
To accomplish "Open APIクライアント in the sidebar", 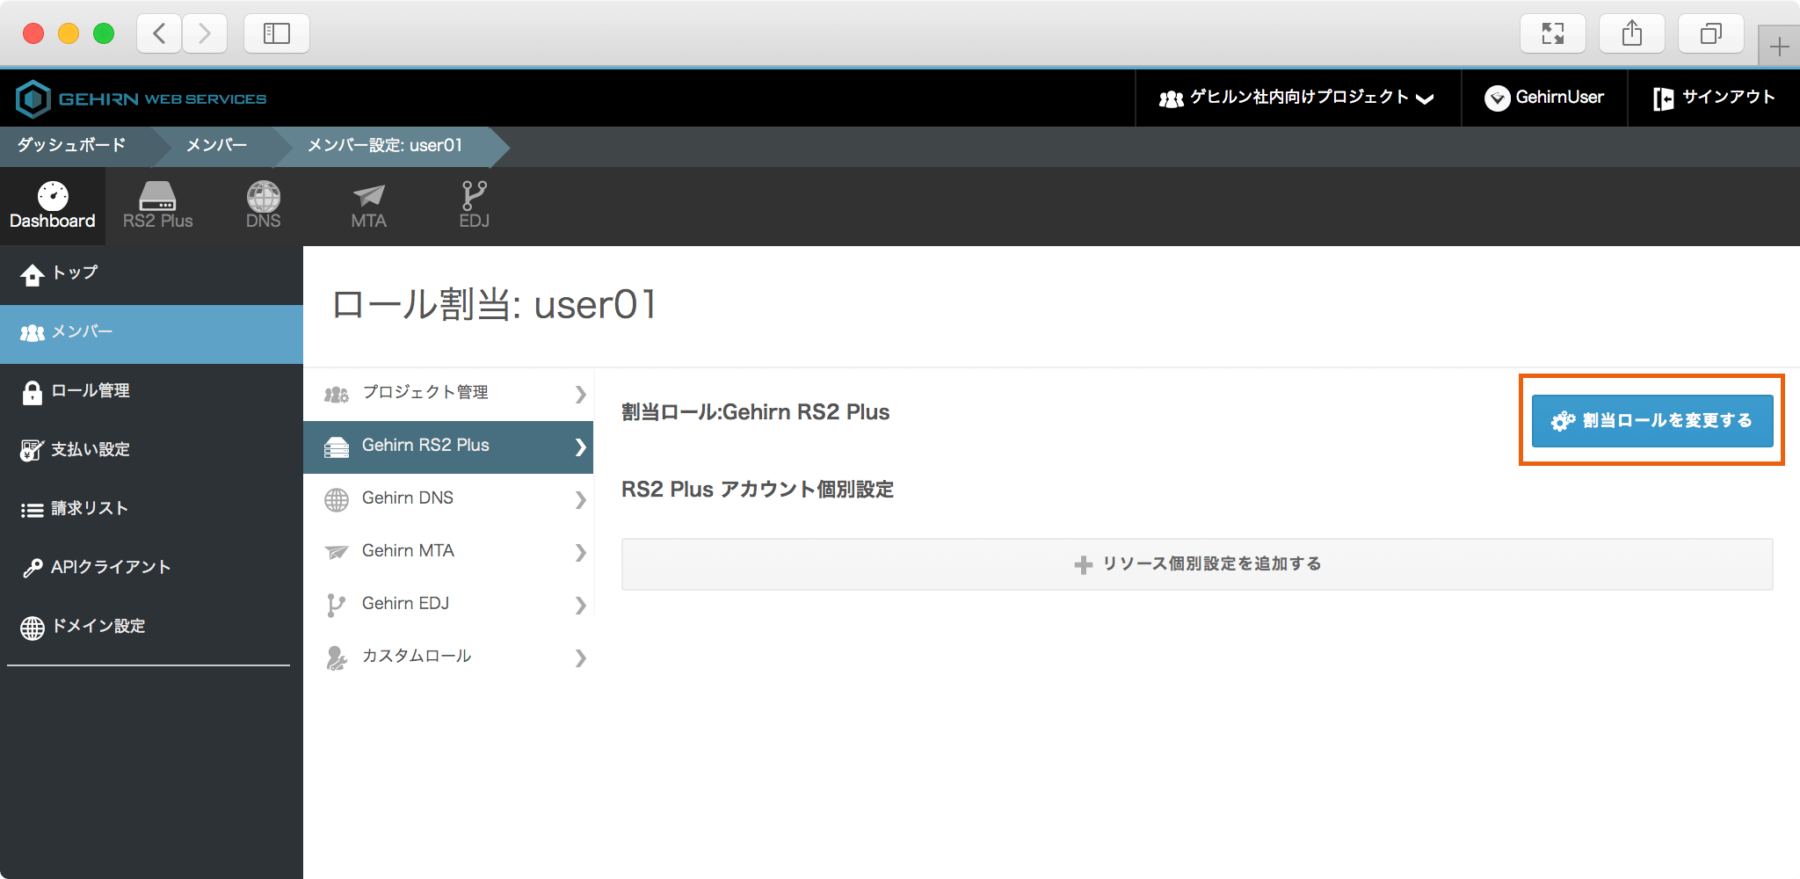I will pos(110,568).
